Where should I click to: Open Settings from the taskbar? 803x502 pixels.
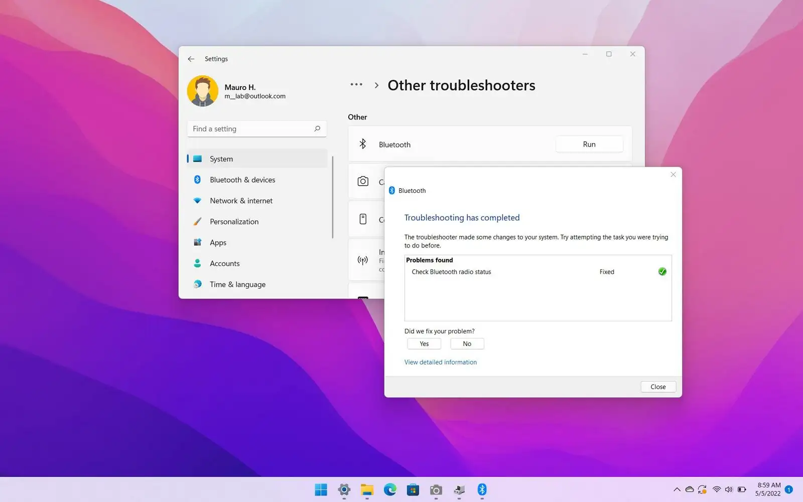(x=344, y=489)
